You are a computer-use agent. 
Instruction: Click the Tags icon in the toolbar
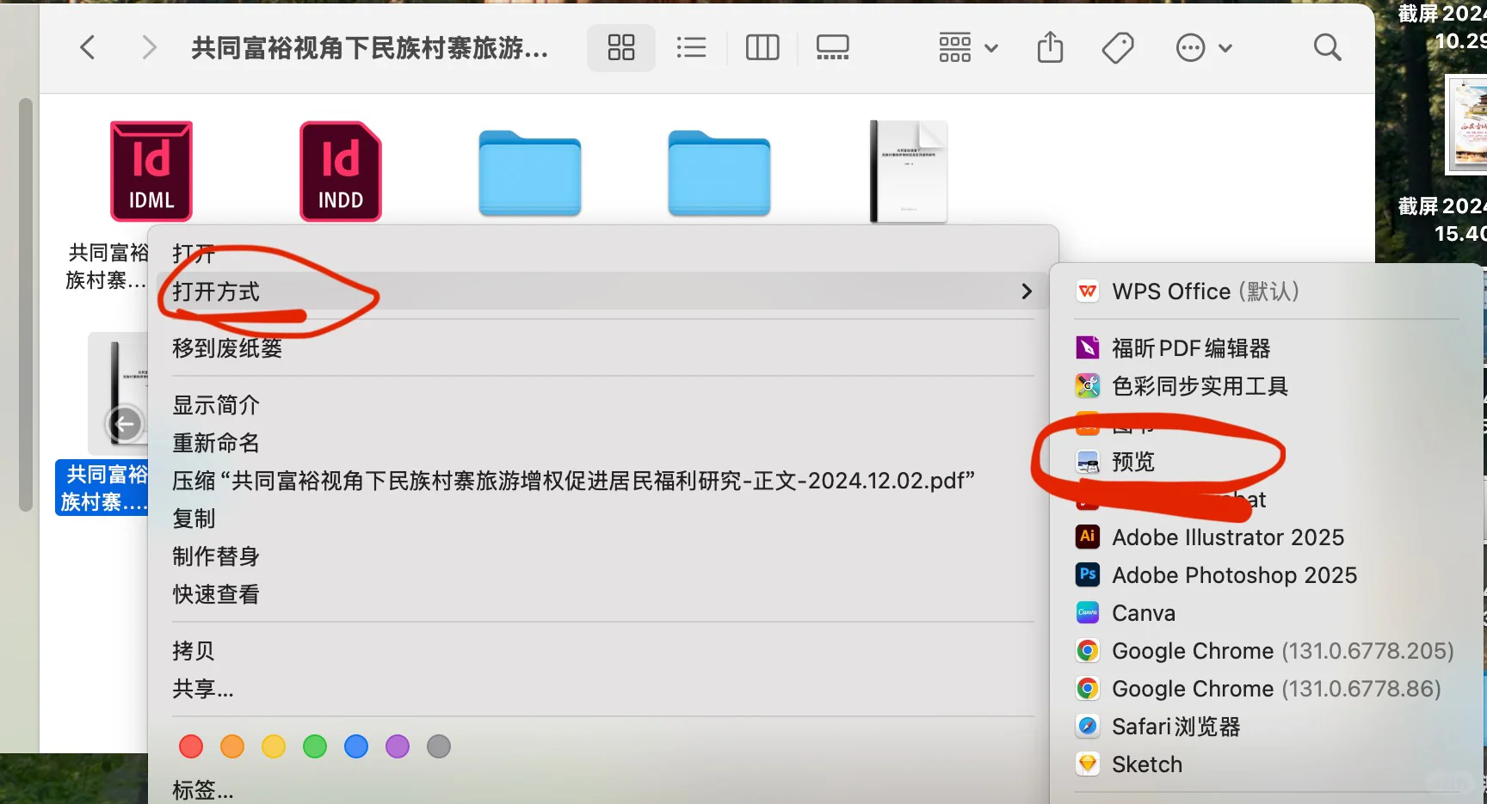(1117, 47)
